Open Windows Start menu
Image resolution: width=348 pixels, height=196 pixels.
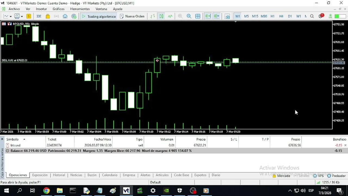(6, 191)
